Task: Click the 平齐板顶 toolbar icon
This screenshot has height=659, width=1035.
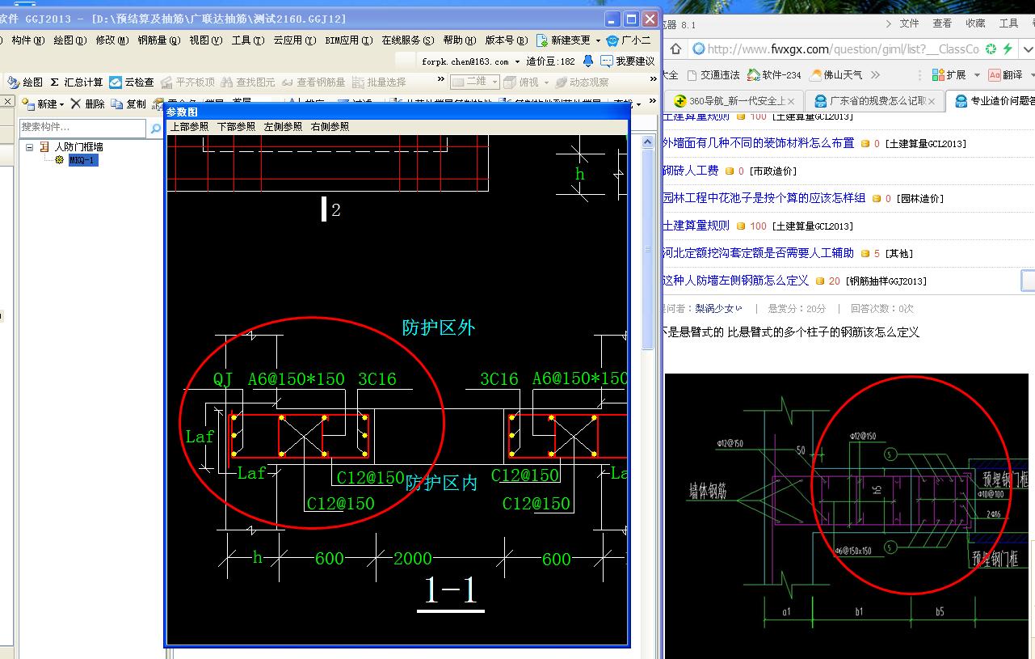Action: [x=187, y=82]
